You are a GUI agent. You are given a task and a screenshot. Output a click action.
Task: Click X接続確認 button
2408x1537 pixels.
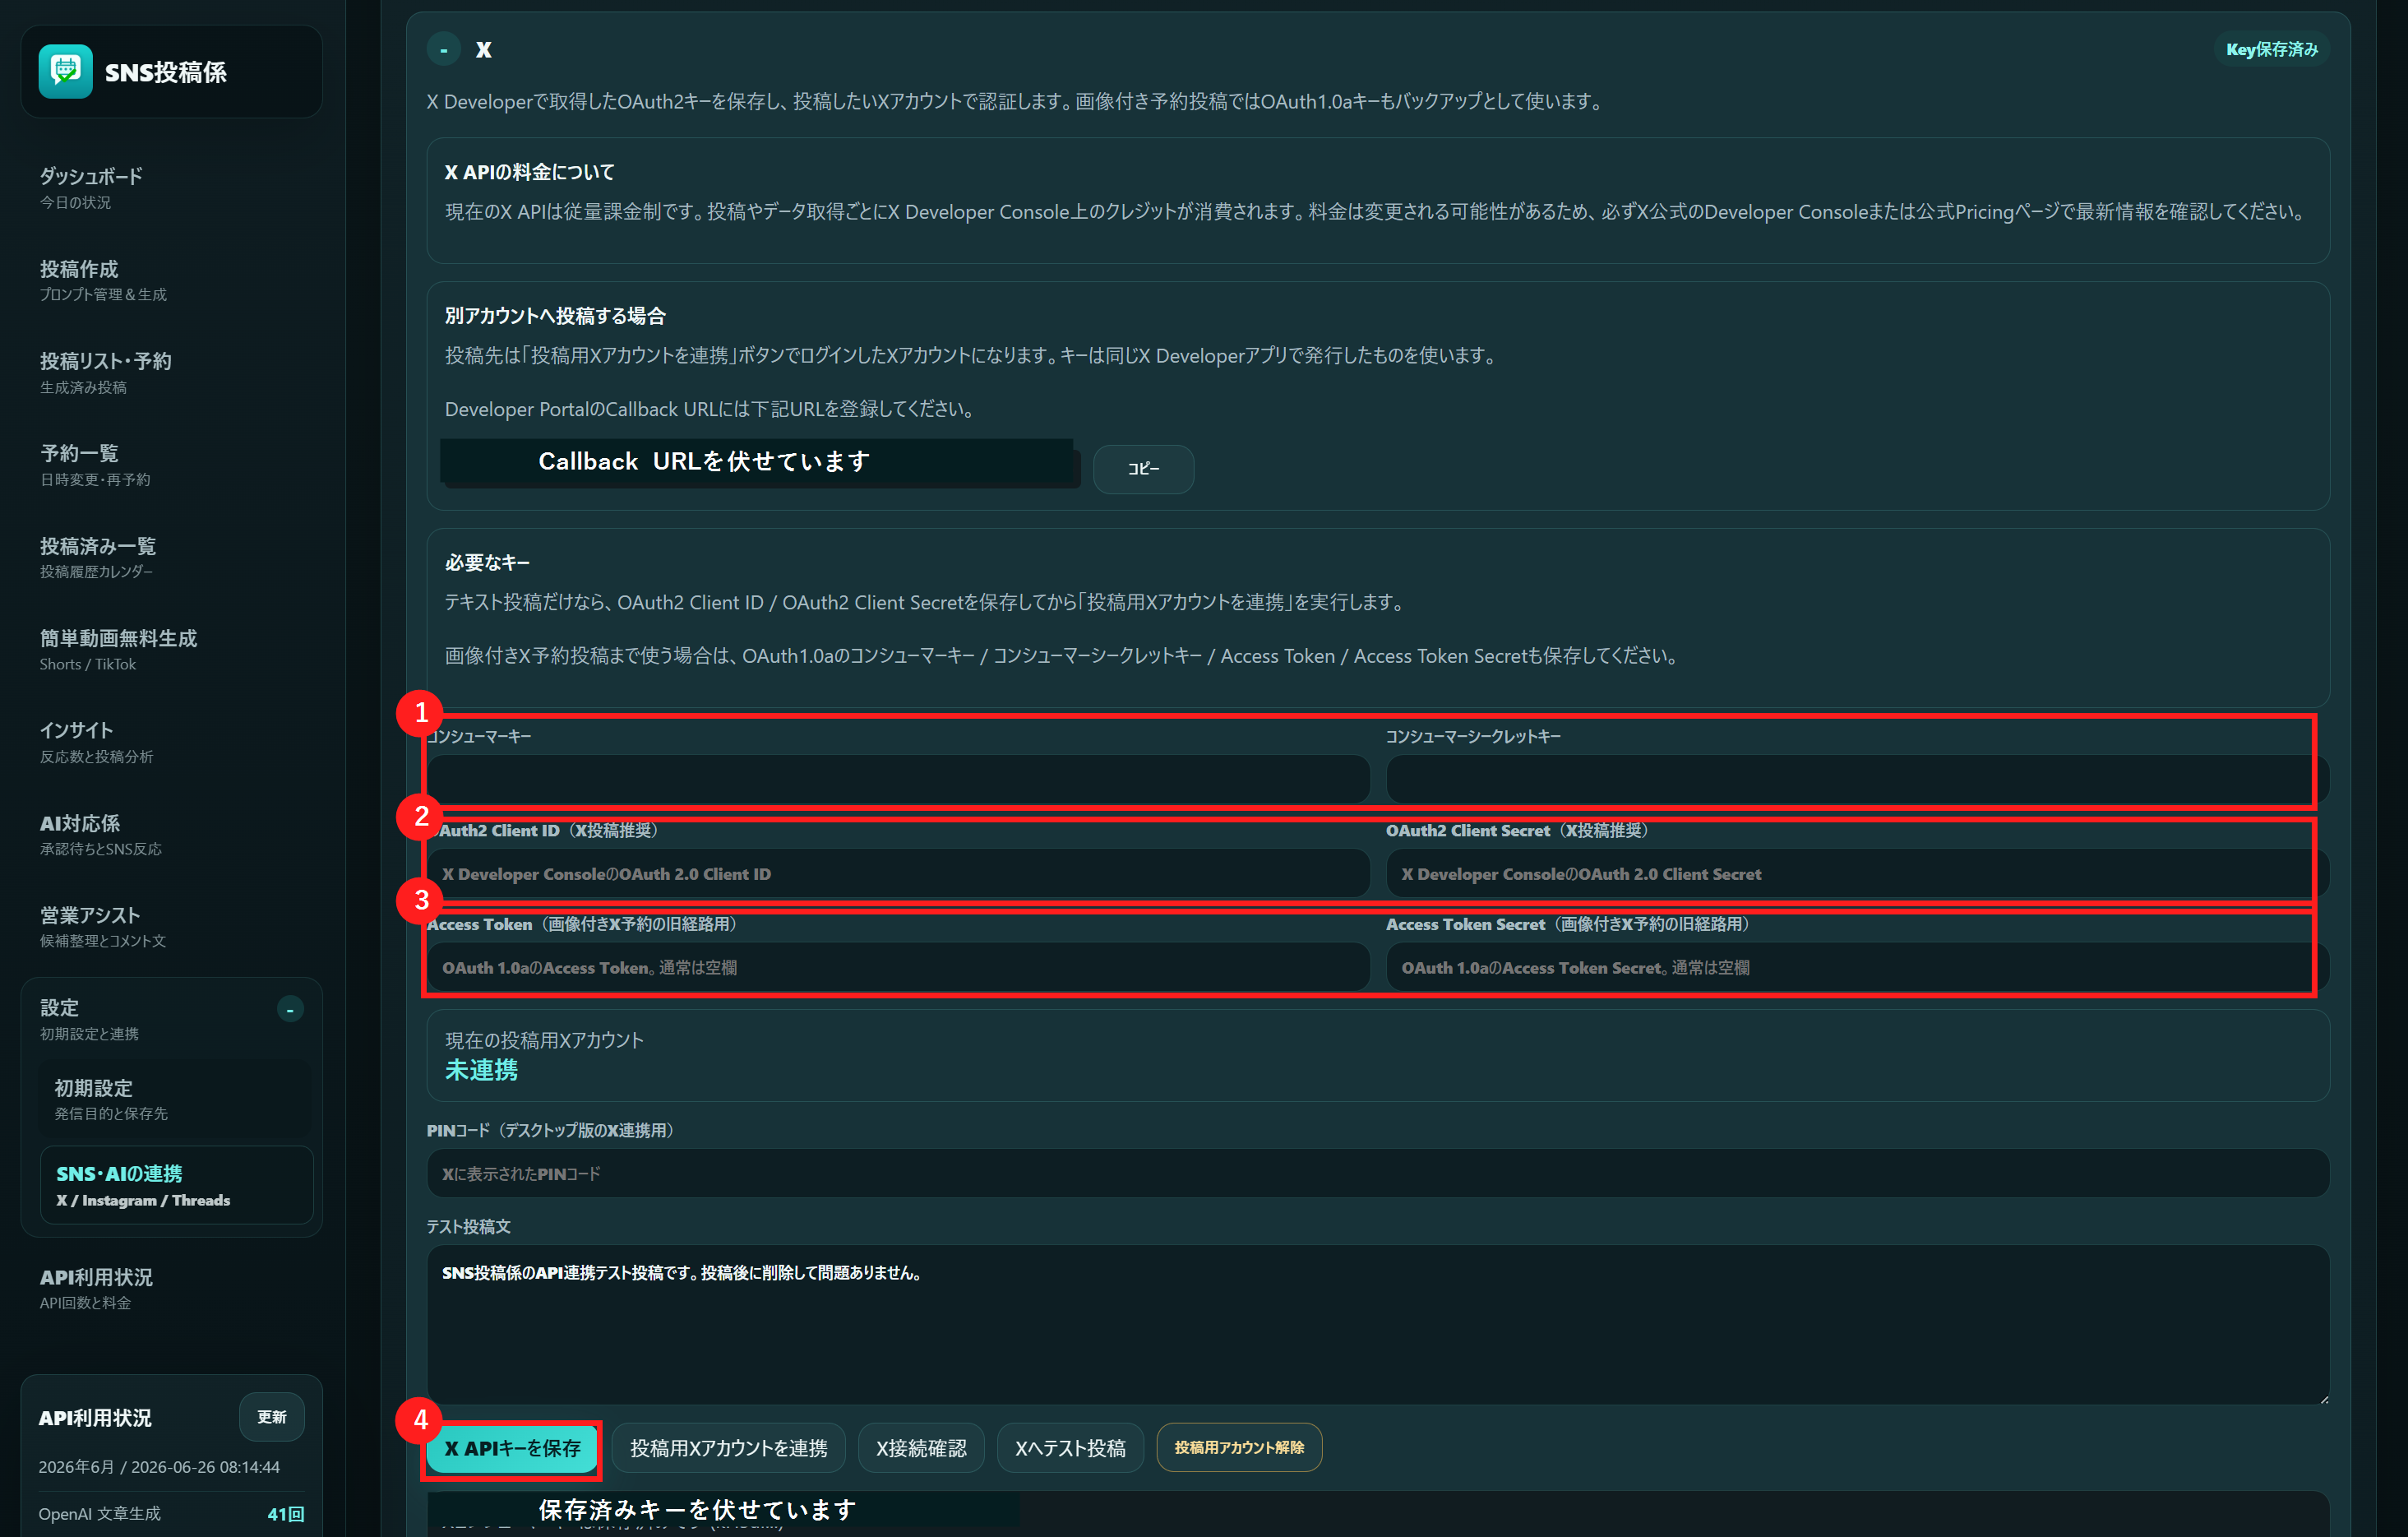point(921,1448)
